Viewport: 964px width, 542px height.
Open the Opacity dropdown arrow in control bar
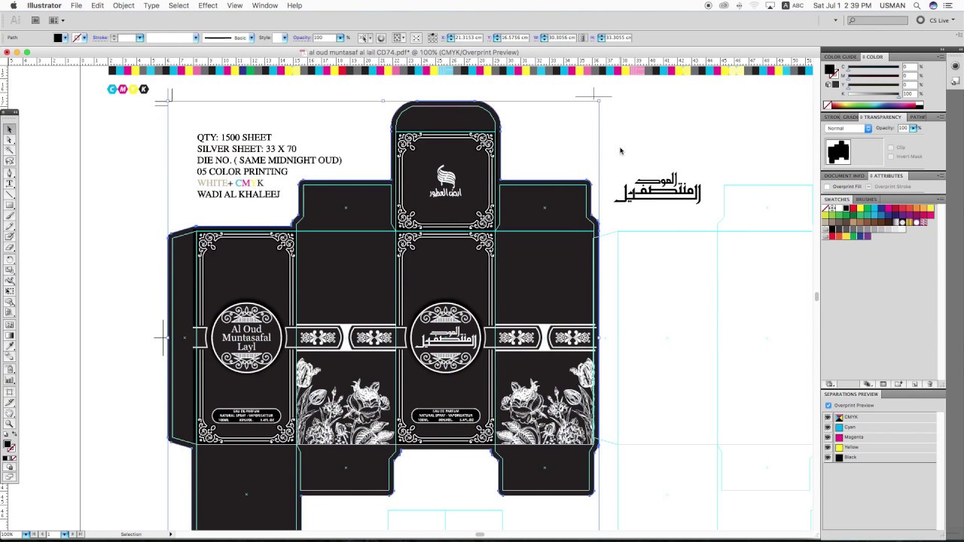(x=340, y=38)
